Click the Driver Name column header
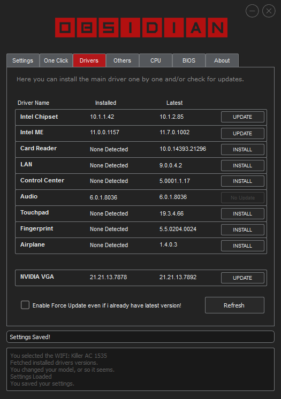The image size is (281, 399). 33,103
